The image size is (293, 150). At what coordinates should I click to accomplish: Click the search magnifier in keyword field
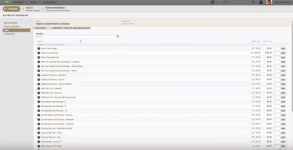[117, 36]
